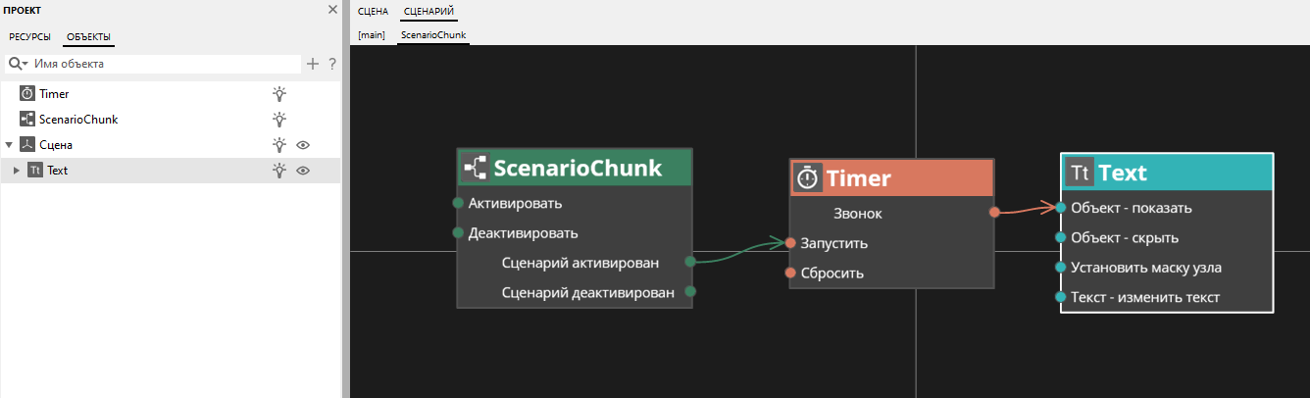
Task: Click the Timer stopwatch icon in object list
Action: pyautogui.click(x=27, y=94)
